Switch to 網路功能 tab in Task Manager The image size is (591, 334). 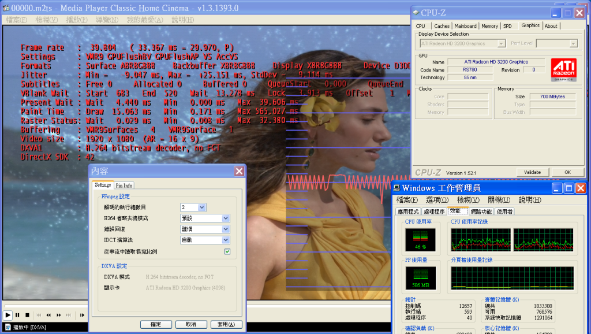pos(481,211)
